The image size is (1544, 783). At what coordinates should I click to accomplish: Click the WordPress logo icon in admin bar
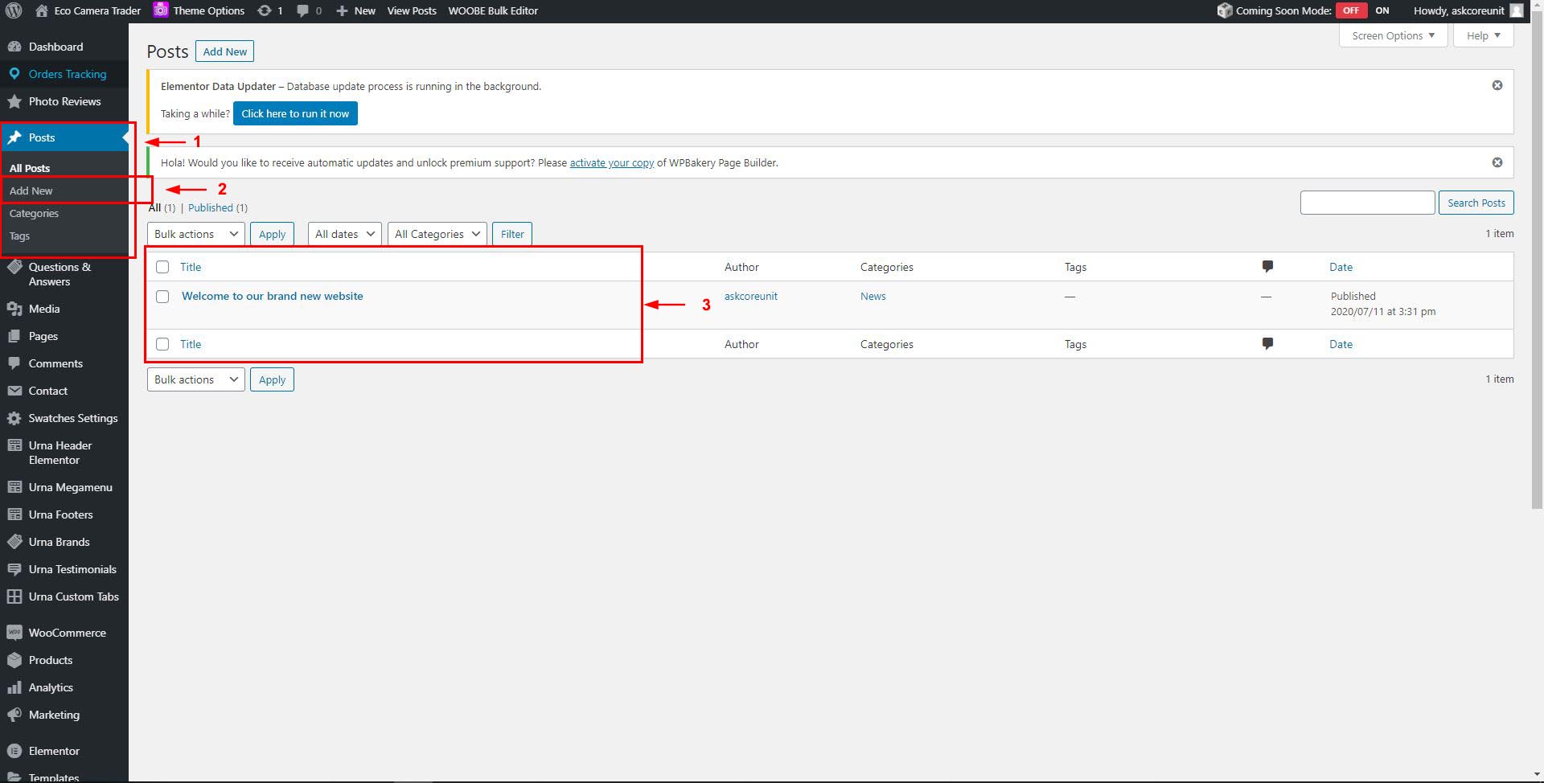(x=14, y=10)
